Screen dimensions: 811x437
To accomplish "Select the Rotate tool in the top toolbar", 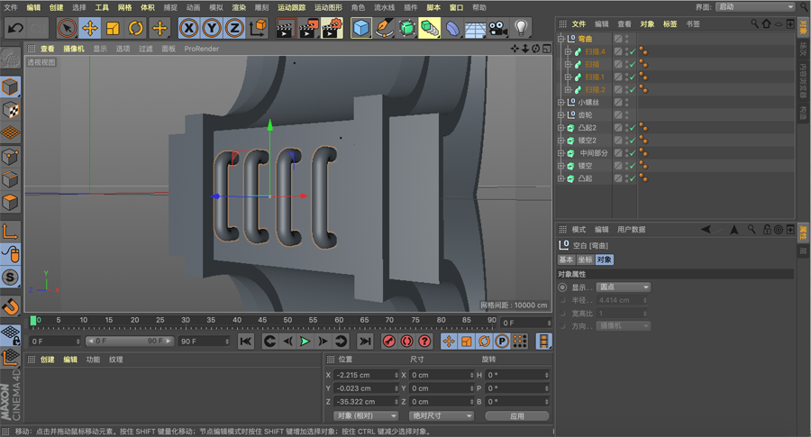I will coord(136,28).
